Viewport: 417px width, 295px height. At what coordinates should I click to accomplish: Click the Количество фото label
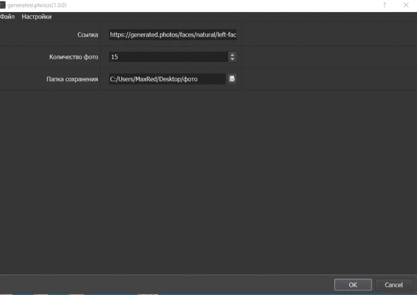point(73,57)
